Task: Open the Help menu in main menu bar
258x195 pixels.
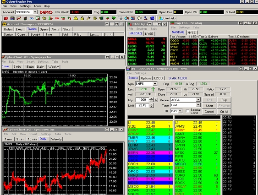Action: pyautogui.click(x=47, y=6)
